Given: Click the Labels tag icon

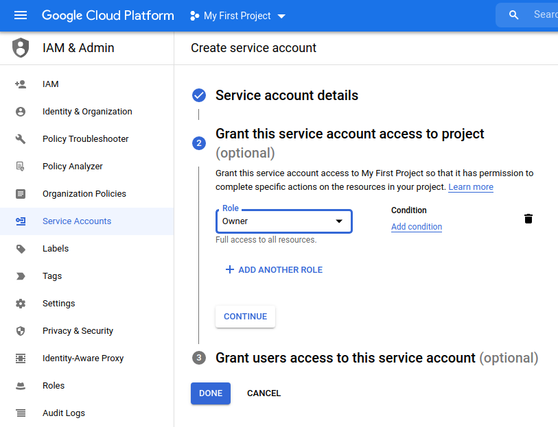Looking at the screenshot, I should (x=21, y=249).
